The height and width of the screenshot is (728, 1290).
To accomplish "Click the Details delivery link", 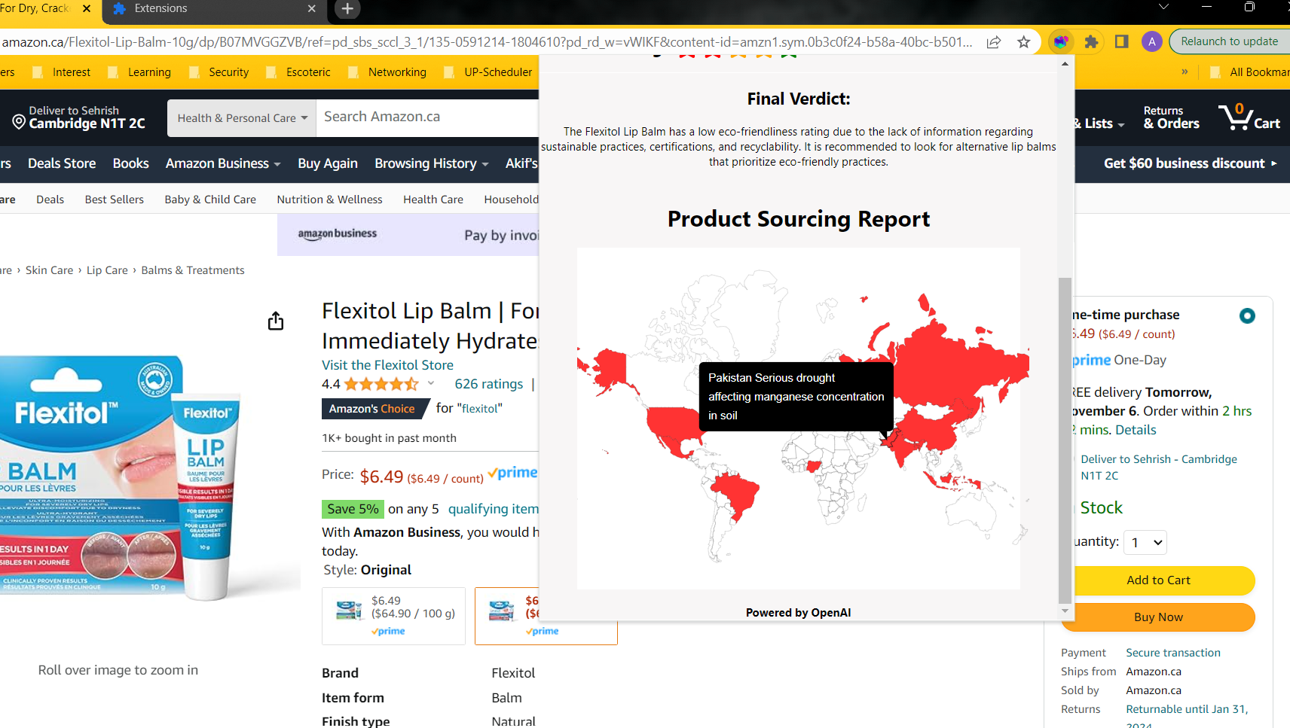I will coord(1136,430).
